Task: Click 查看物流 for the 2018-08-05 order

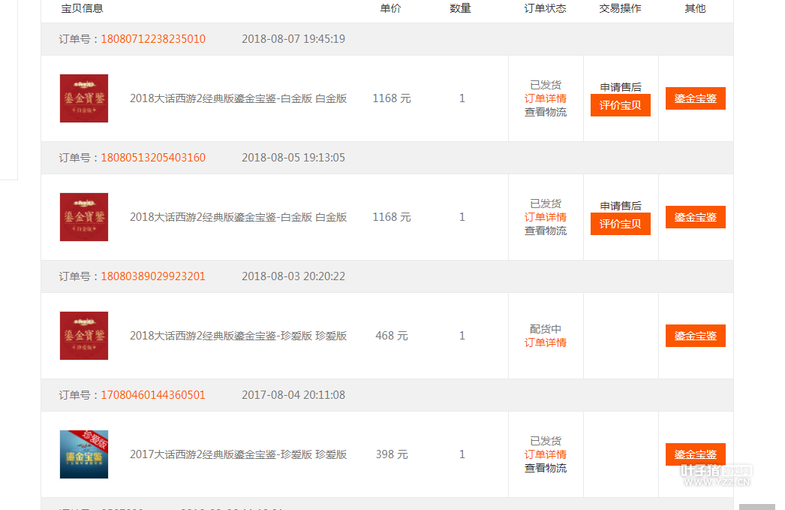Action: click(x=546, y=231)
